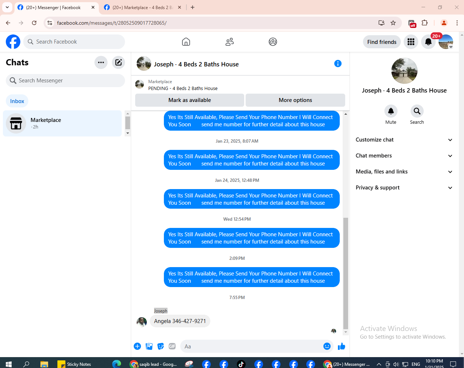Select the Inbox filter tab

pyautogui.click(x=17, y=101)
